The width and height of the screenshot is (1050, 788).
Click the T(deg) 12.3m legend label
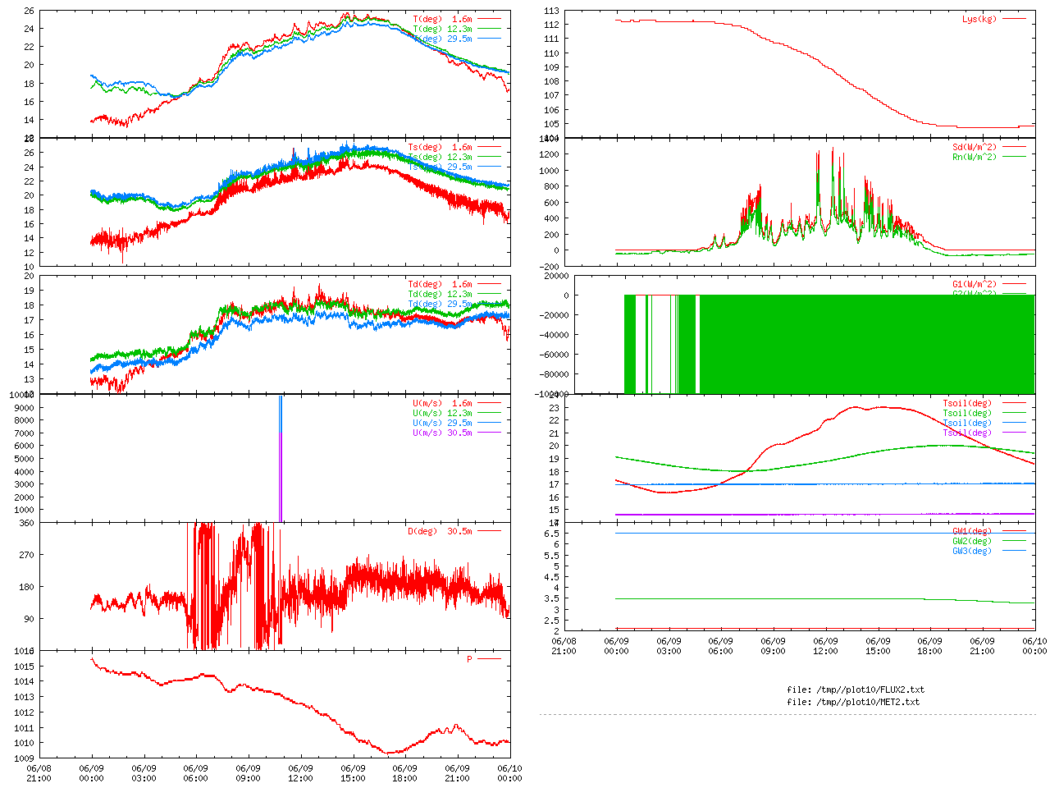(x=442, y=29)
